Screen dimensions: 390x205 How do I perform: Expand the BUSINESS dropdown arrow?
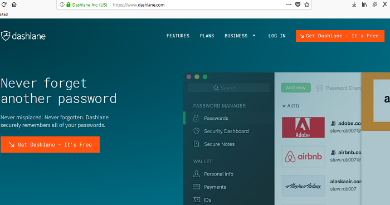[254, 36]
